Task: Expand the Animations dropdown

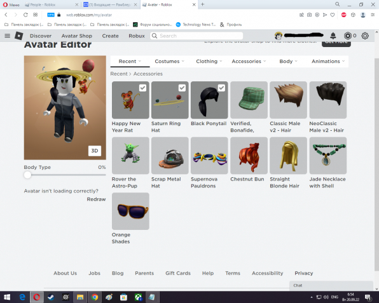Action: 328,62
